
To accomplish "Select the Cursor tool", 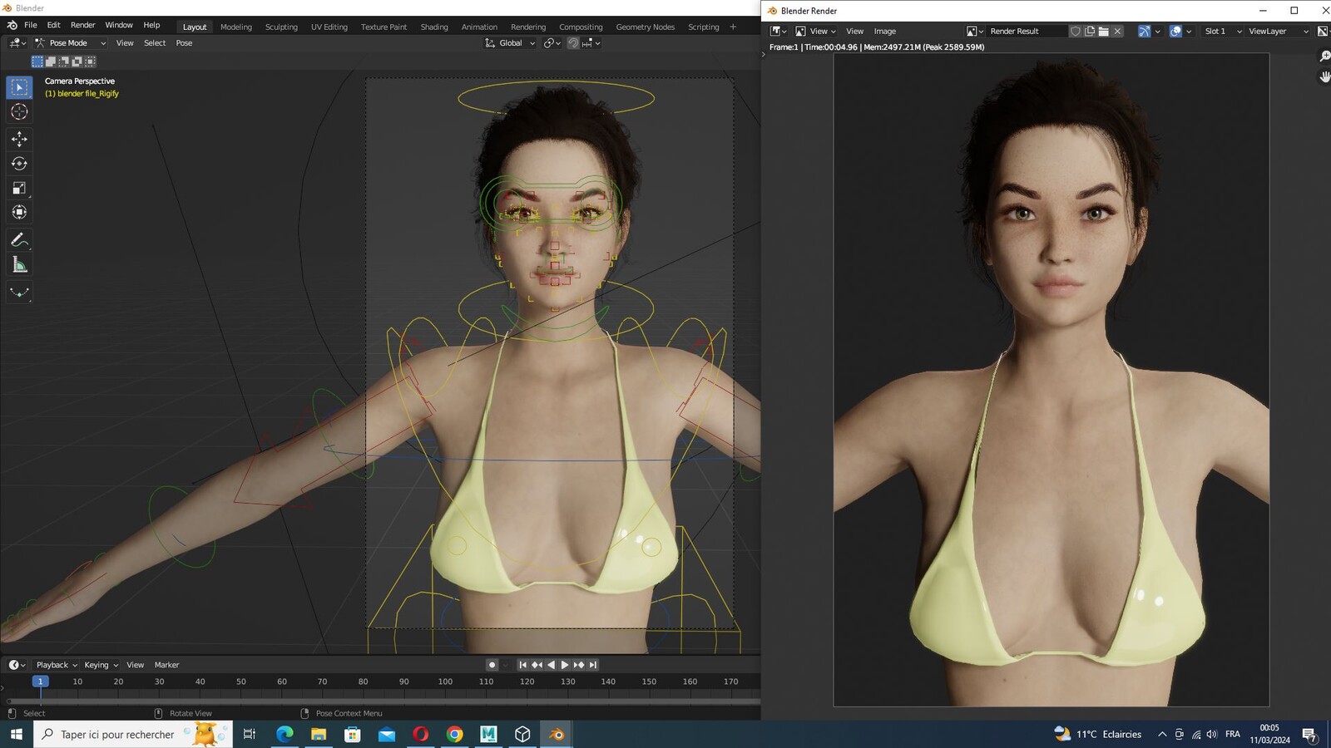I will [19, 111].
